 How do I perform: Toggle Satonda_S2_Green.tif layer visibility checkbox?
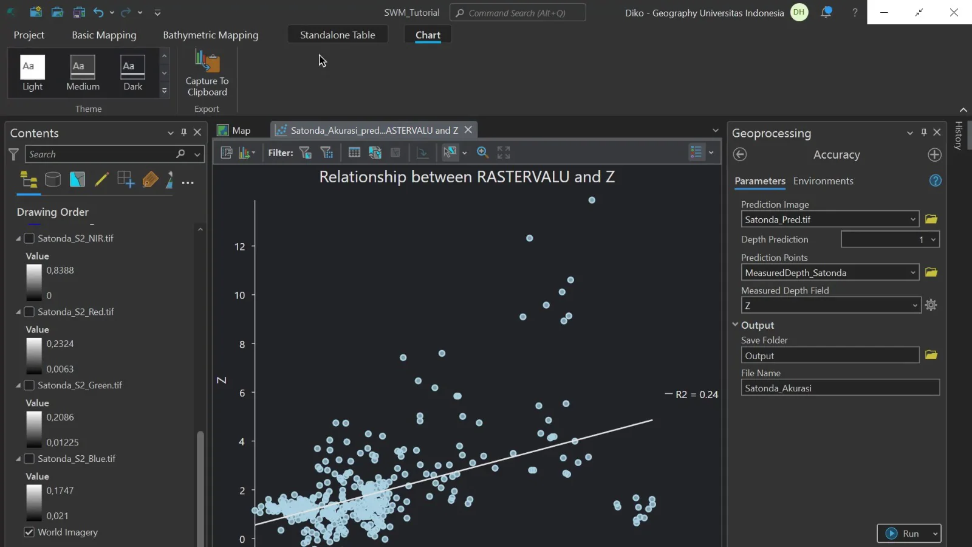tap(29, 385)
